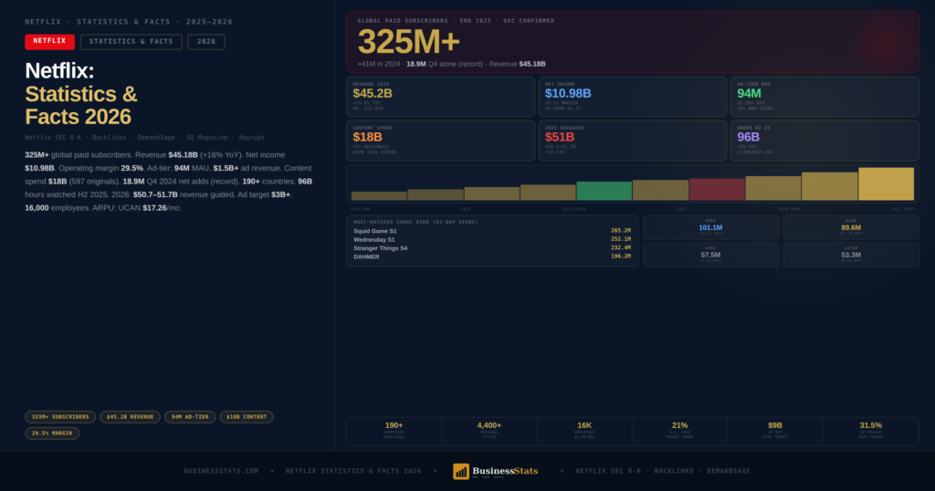Select the EMEA 101.1M region card
This screenshot has height=491, width=935.
point(710,227)
